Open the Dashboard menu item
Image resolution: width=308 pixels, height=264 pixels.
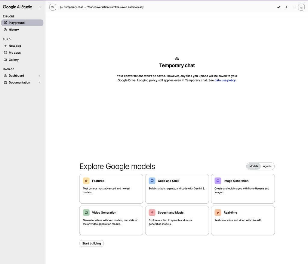(x=22, y=76)
